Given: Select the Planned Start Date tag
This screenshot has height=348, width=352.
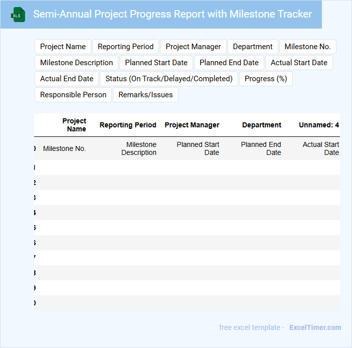Looking at the screenshot, I should pos(156,63).
